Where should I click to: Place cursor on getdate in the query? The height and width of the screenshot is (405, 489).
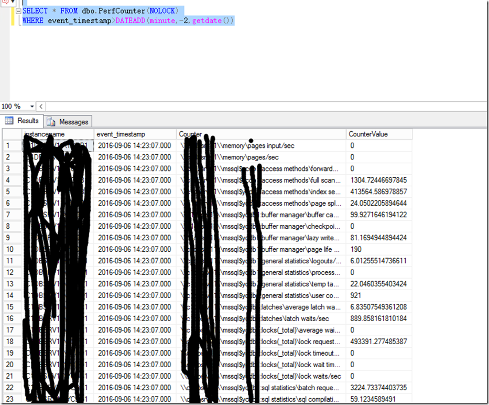tap(209, 21)
